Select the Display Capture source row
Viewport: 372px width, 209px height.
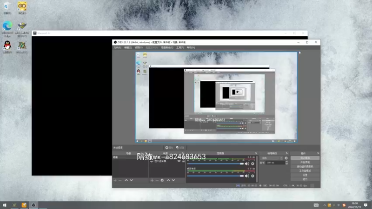coord(167,161)
